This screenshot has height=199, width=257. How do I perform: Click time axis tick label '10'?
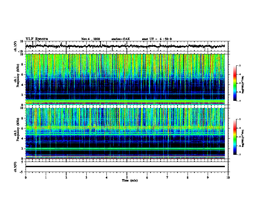(x=228, y=178)
